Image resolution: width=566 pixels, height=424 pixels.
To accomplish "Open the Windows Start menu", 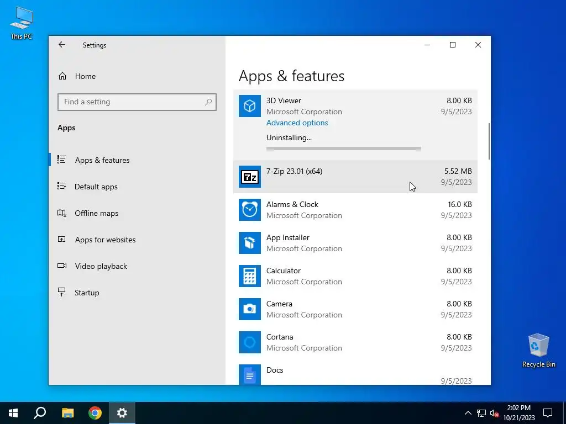I will (13, 413).
